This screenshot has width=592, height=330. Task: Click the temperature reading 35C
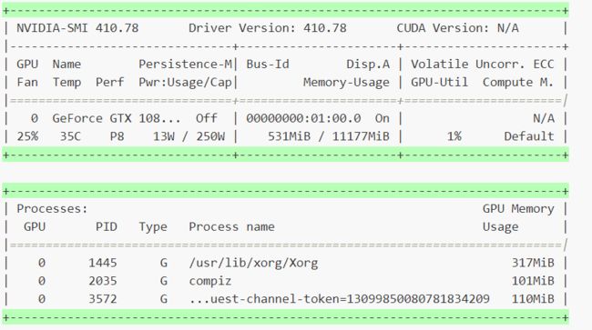coord(70,136)
